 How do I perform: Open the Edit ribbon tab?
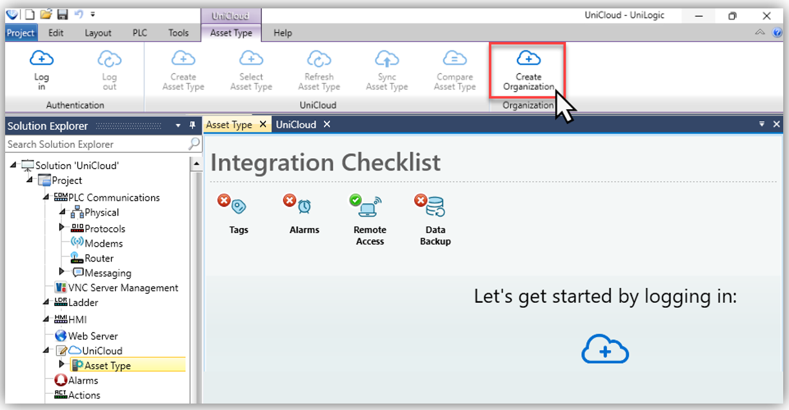[x=56, y=33]
